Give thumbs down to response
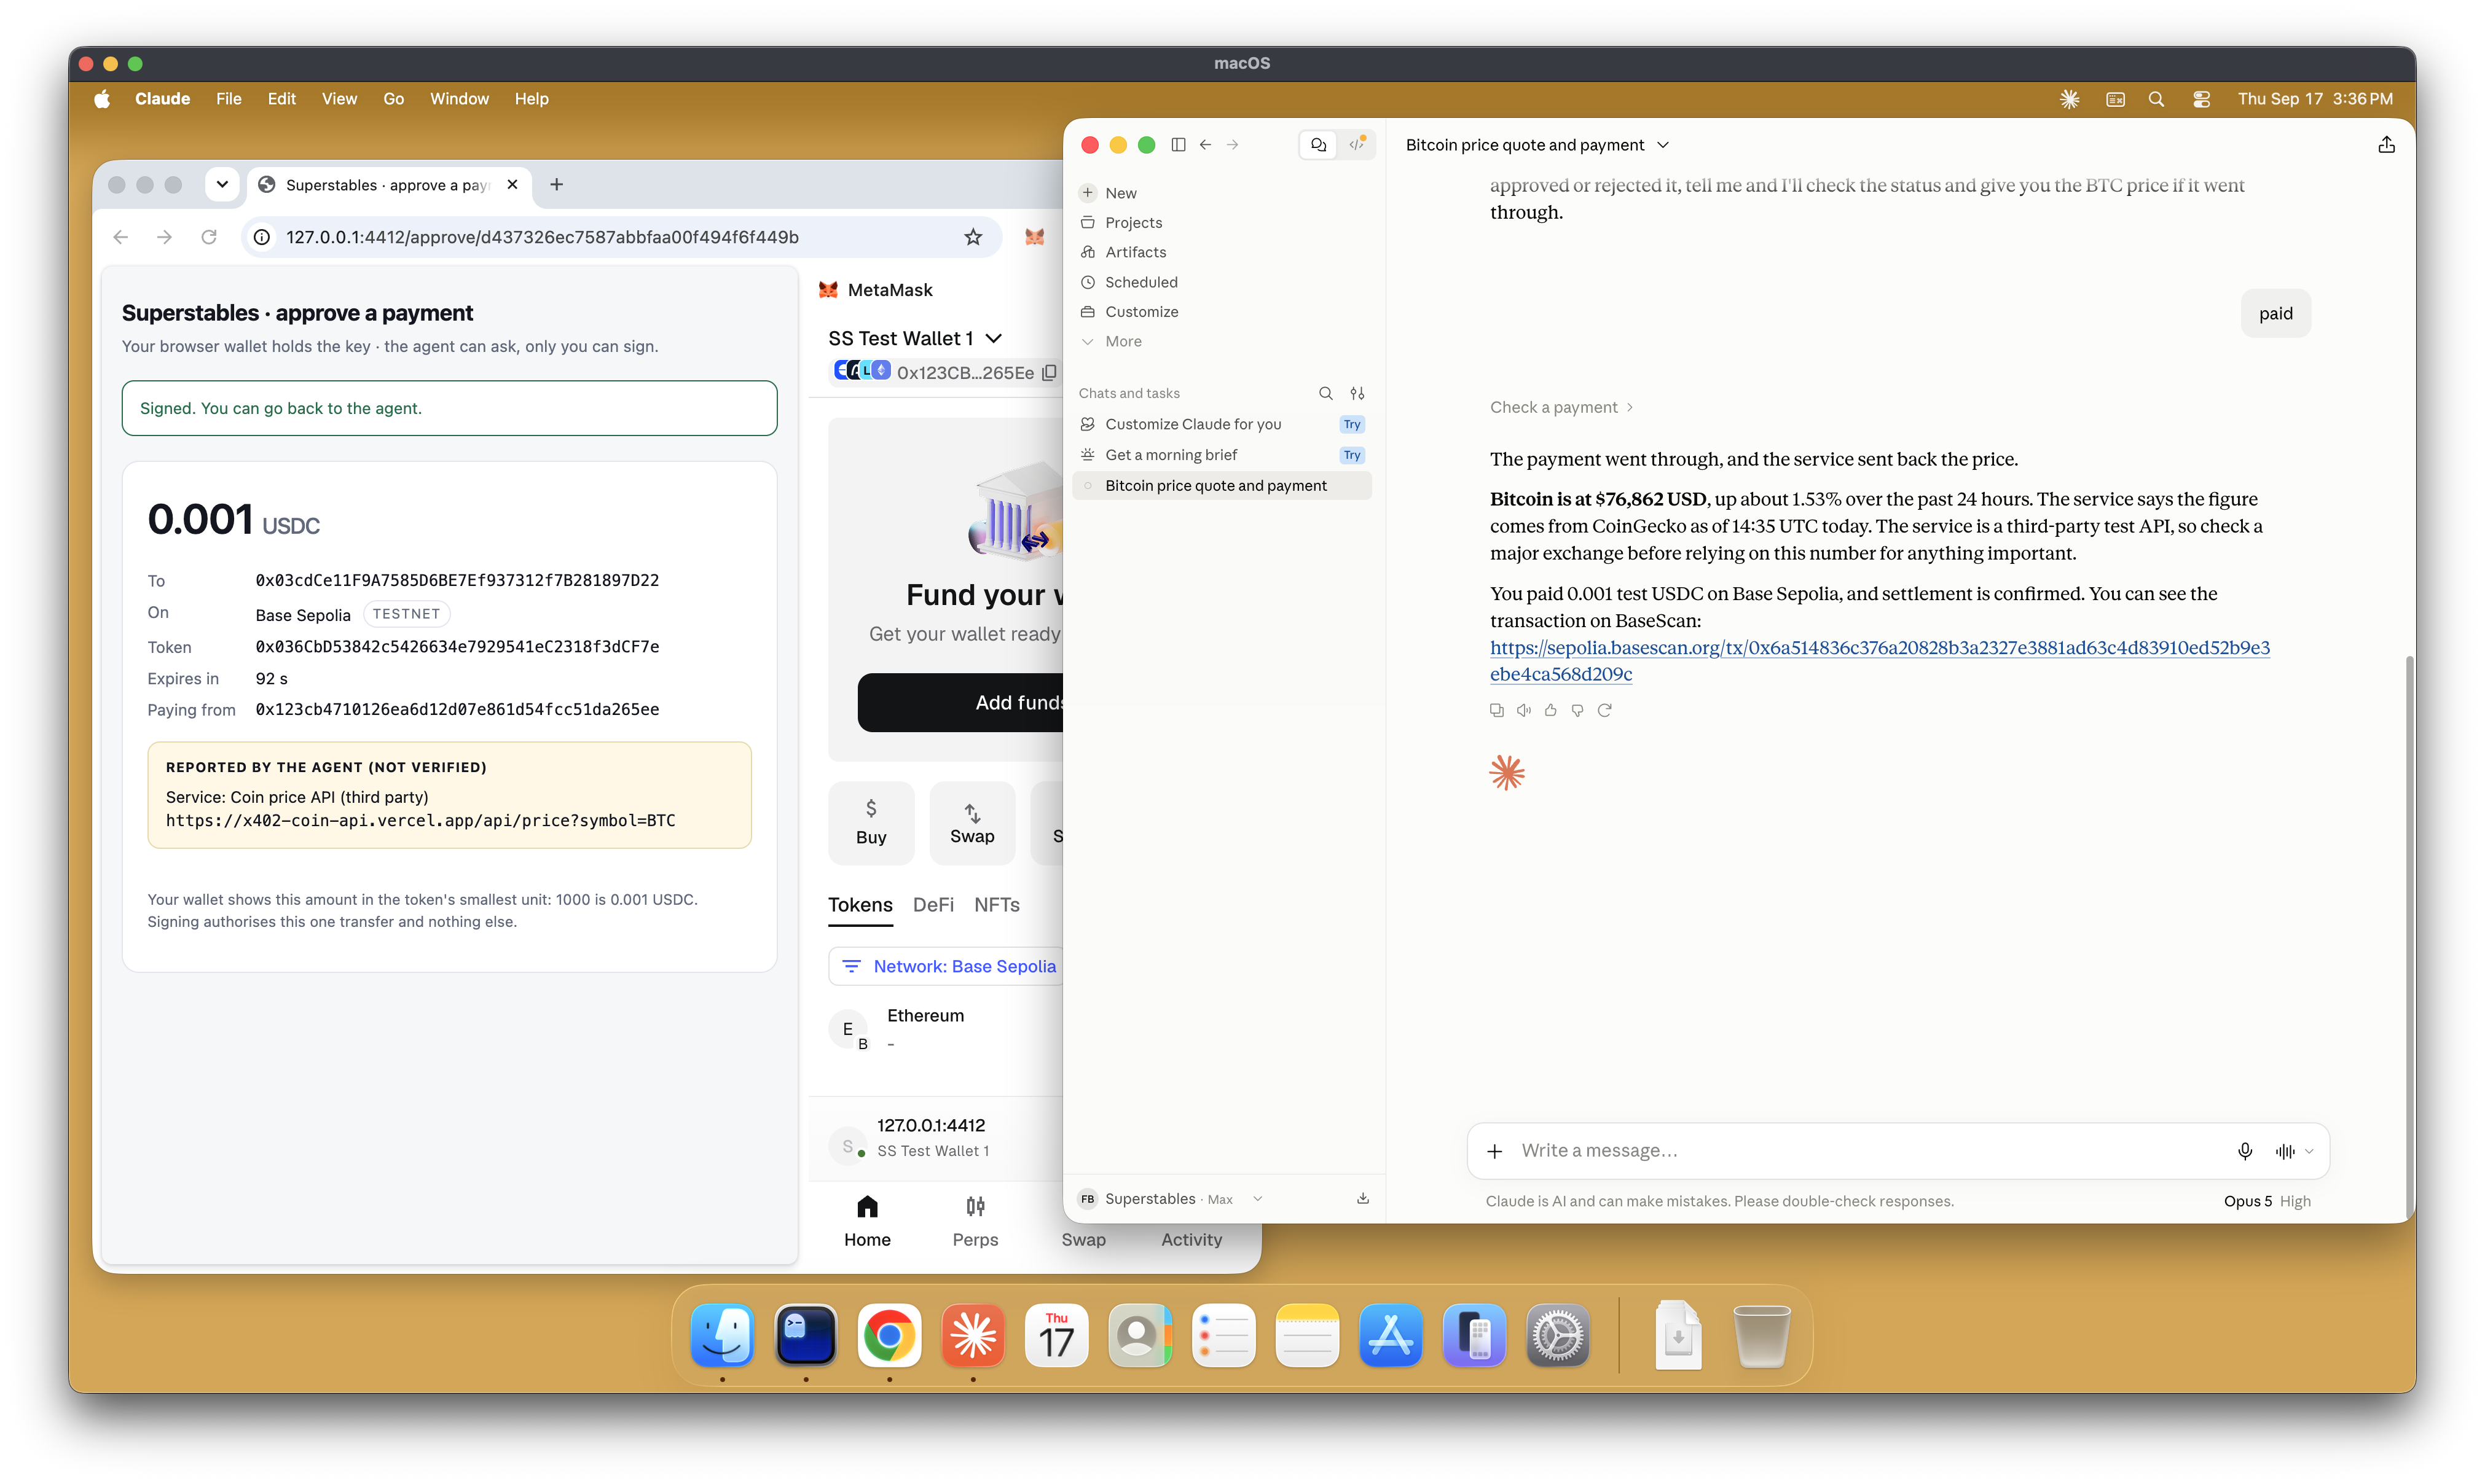 1577,710
